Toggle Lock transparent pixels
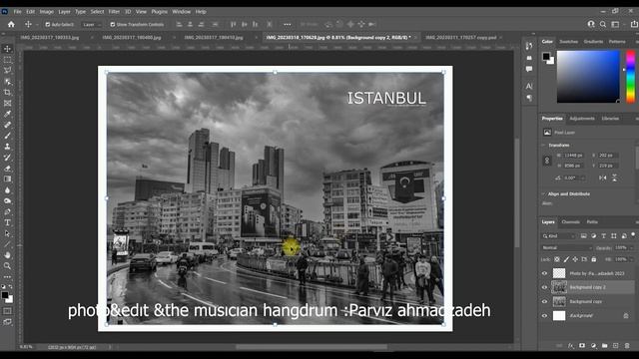 pyautogui.click(x=557, y=259)
